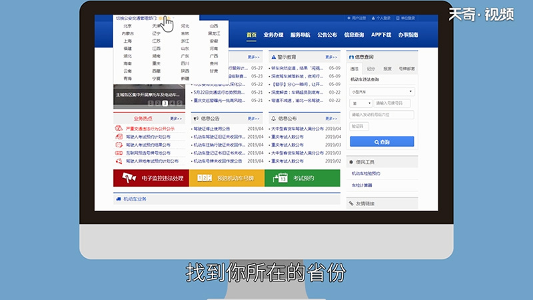Switch to the 记分 query tab
This screenshot has width=533, height=300.
coord(371,69)
